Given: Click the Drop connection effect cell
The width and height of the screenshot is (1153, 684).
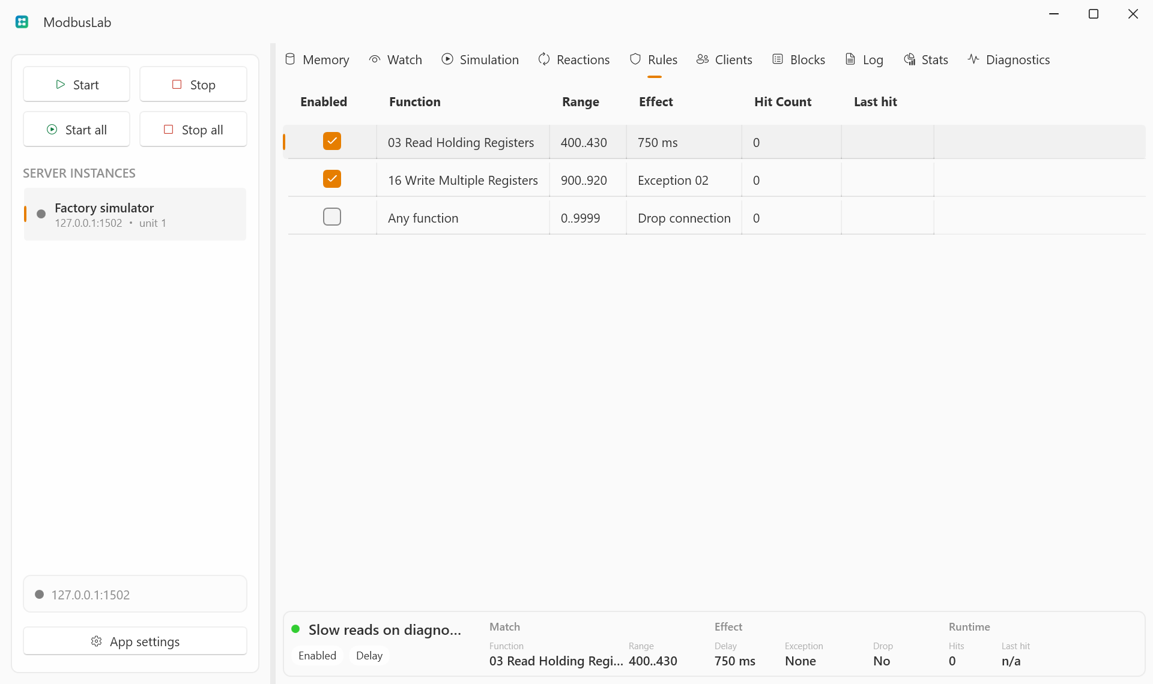Looking at the screenshot, I should coord(684,218).
